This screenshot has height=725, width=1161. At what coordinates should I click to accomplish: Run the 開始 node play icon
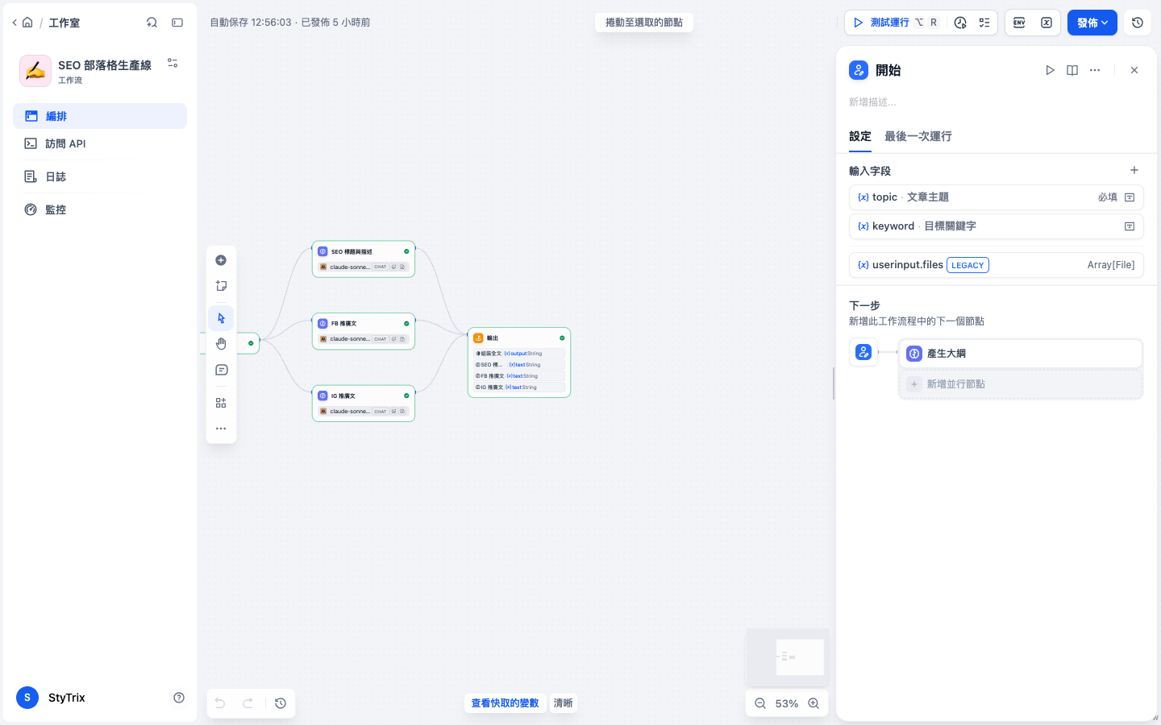(x=1050, y=70)
